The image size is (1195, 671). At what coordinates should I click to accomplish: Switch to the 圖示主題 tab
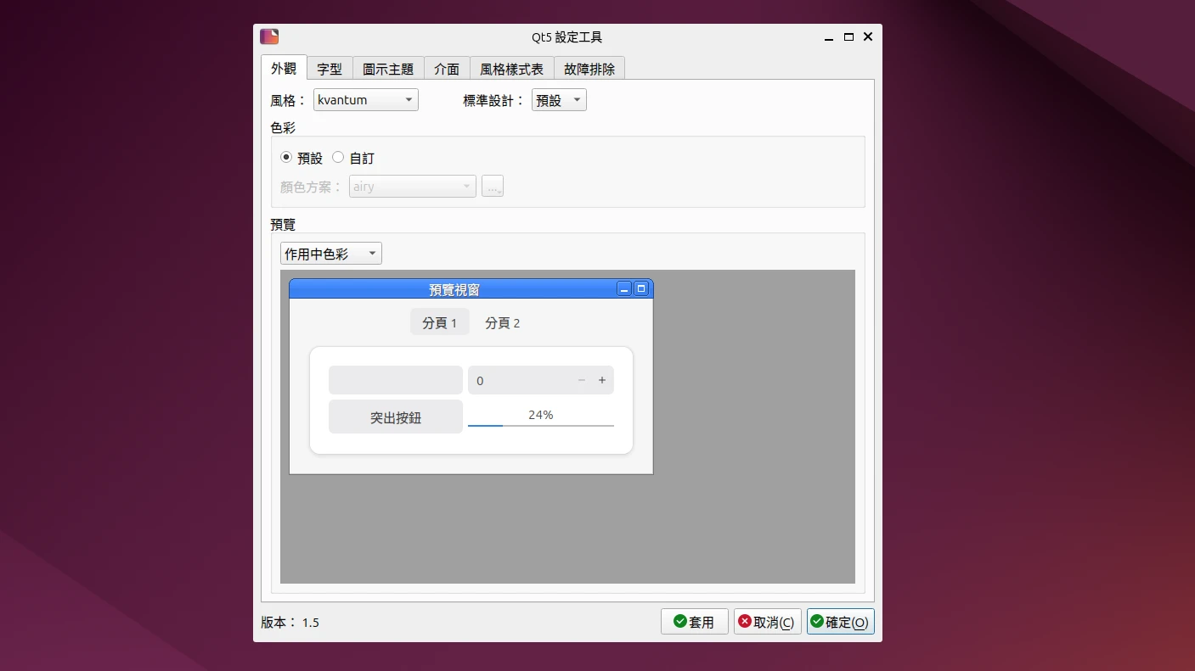coord(388,69)
